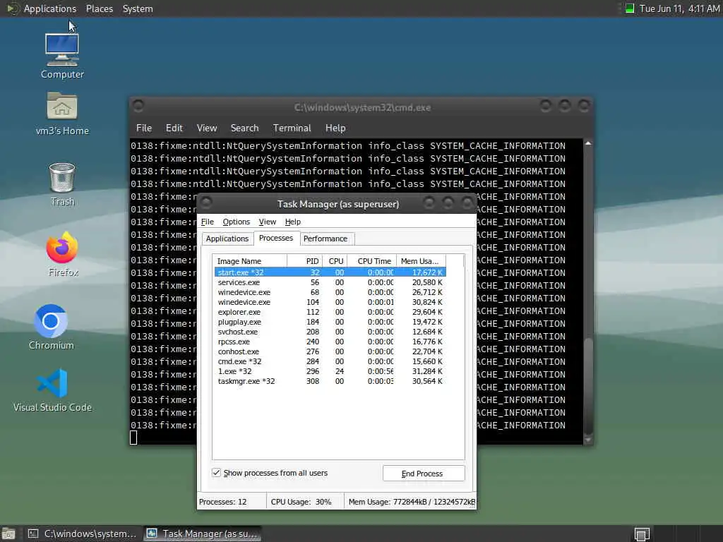
Task: Open the terminal's File menu
Action: click(x=144, y=128)
